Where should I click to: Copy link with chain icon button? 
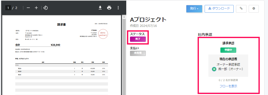241,9
